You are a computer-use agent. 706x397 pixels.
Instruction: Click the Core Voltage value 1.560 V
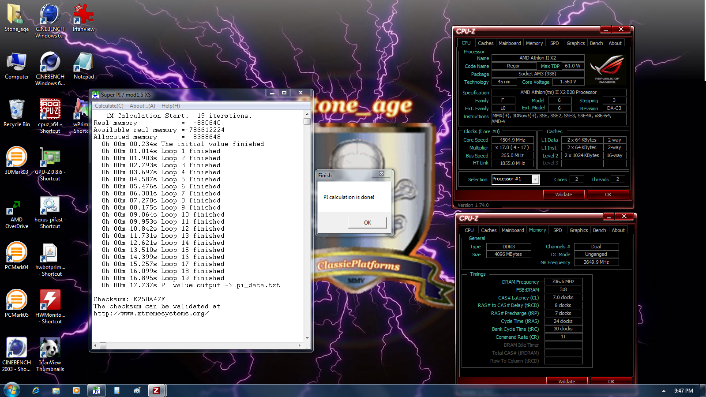click(x=568, y=82)
